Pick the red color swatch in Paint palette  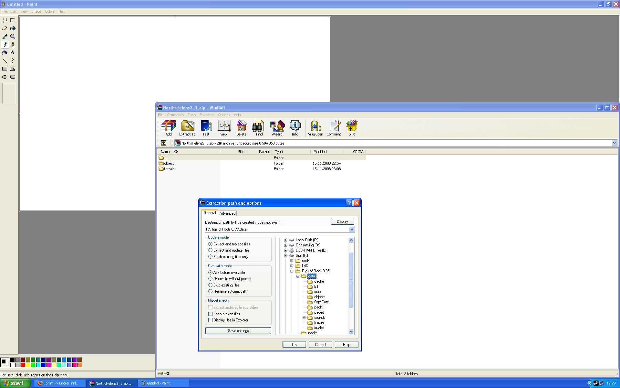point(23,365)
